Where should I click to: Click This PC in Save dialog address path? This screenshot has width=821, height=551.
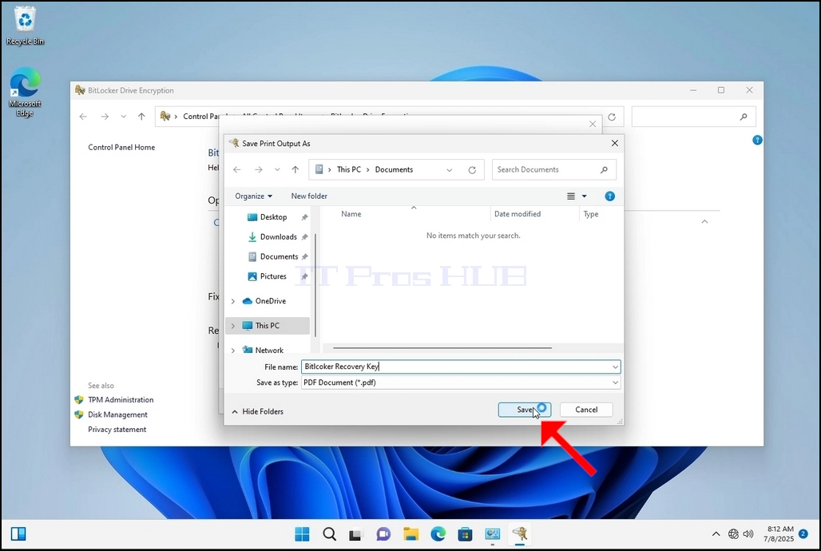click(349, 170)
